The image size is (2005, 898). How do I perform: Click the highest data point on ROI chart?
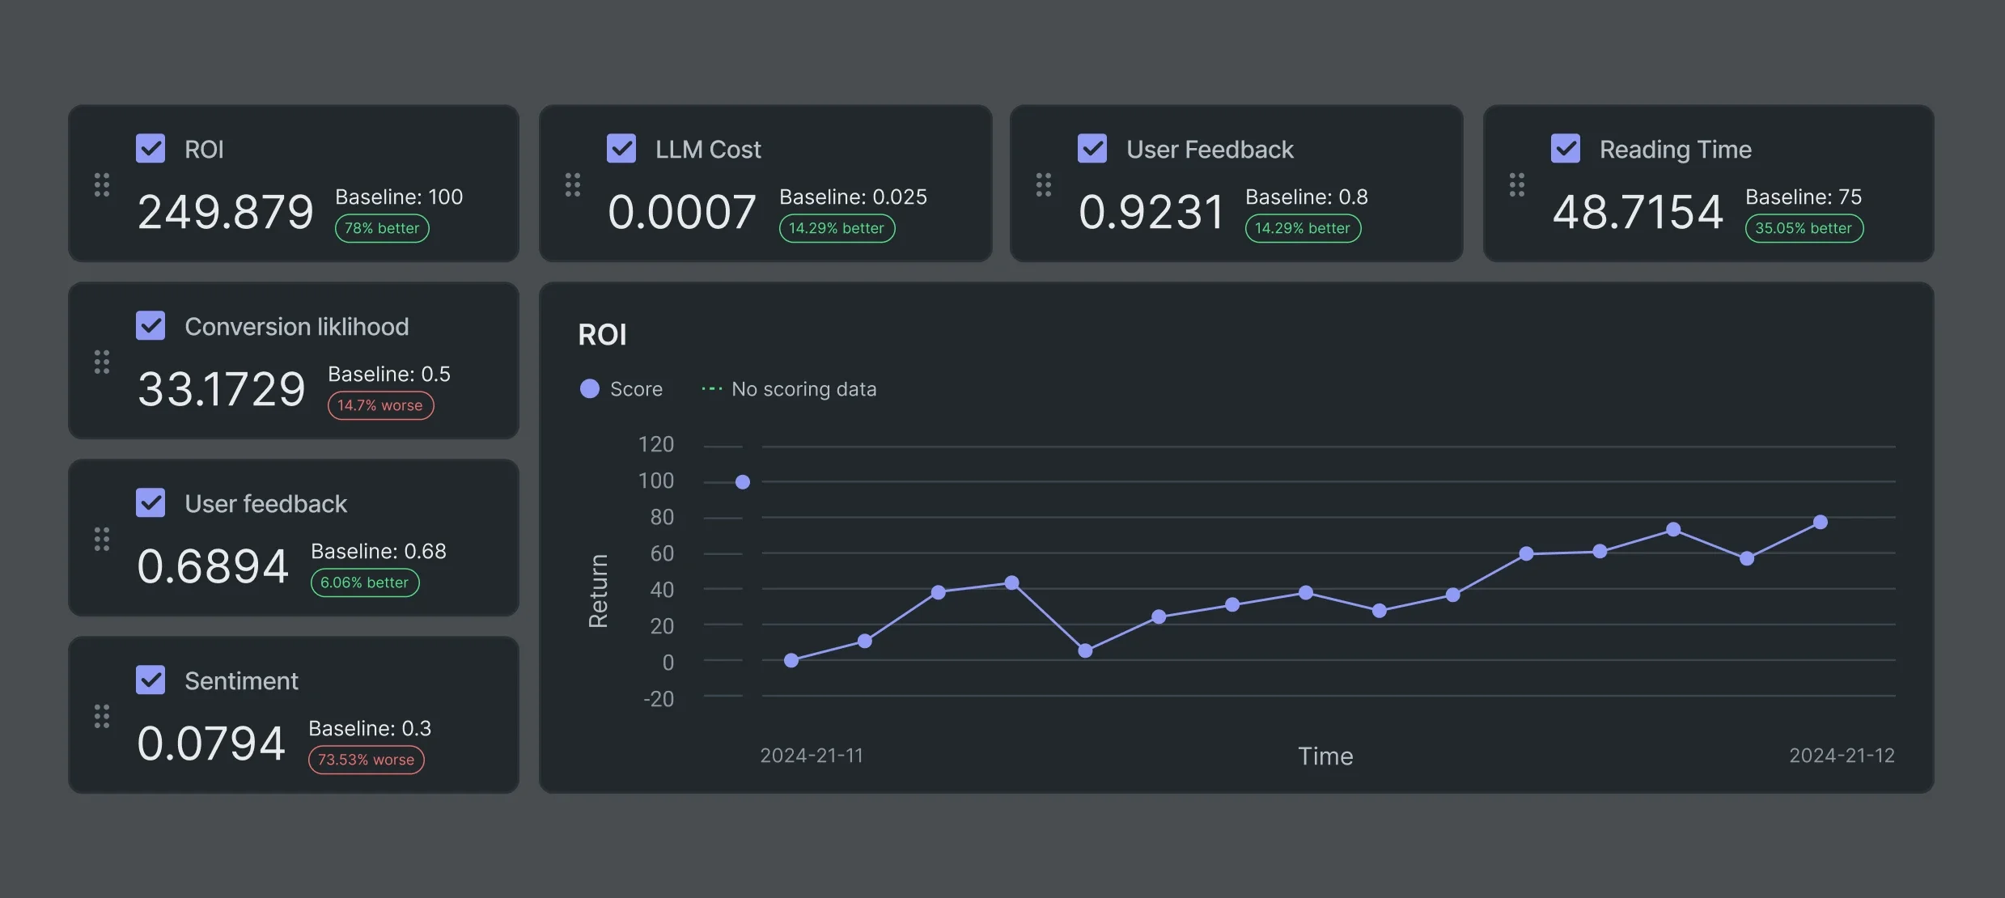[743, 481]
